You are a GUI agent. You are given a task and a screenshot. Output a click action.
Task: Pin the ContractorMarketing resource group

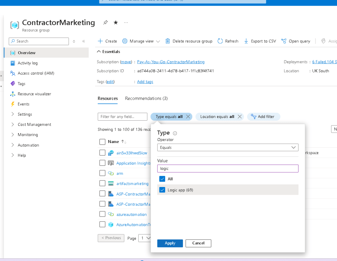105,23
